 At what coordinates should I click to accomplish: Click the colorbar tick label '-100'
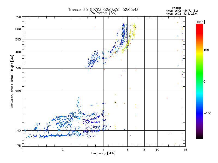click(x=207, y=113)
